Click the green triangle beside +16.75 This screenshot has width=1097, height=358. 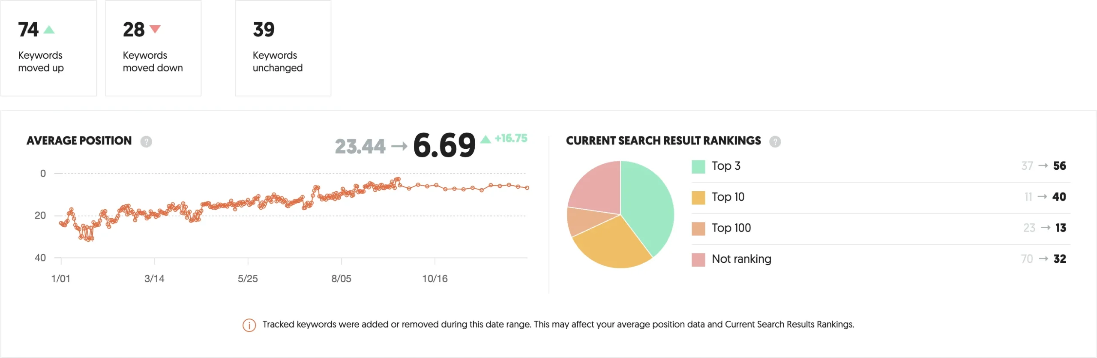pos(486,139)
